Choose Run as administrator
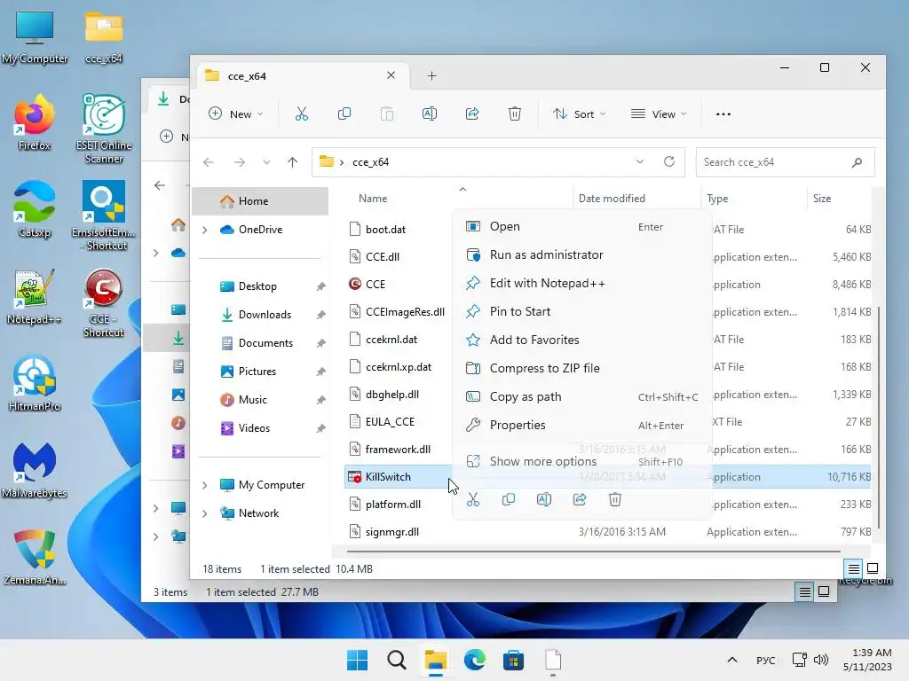The image size is (909, 681). pos(581,254)
